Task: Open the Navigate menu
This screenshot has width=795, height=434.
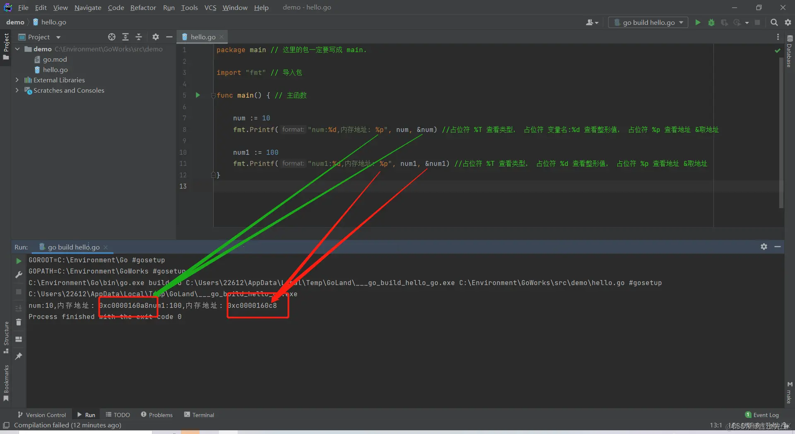Action: click(88, 7)
